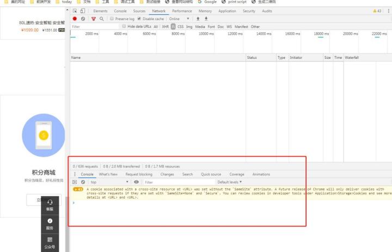Image resolution: width=392 pixels, height=252 pixels.
Task: Filter requests by Other
Action: click(x=255, y=27)
